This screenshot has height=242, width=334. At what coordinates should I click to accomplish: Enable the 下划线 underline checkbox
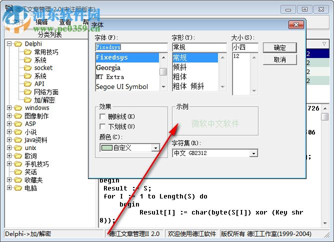click(102, 126)
